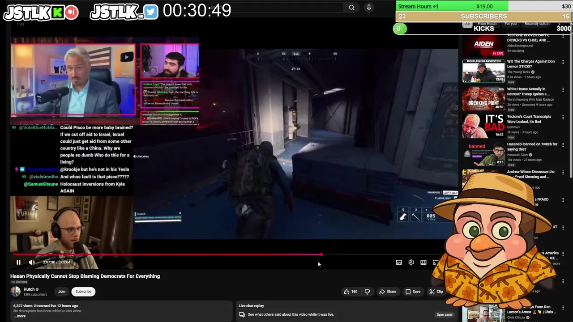Viewport: 573px width, 322px height.
Task: Click the AidenUnderground channel name
Action: [520, 46]
